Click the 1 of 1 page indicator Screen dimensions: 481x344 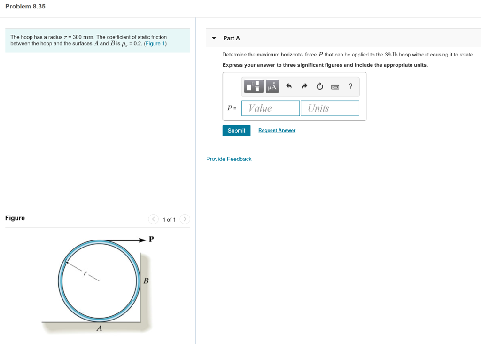click(x=169, y=219)
